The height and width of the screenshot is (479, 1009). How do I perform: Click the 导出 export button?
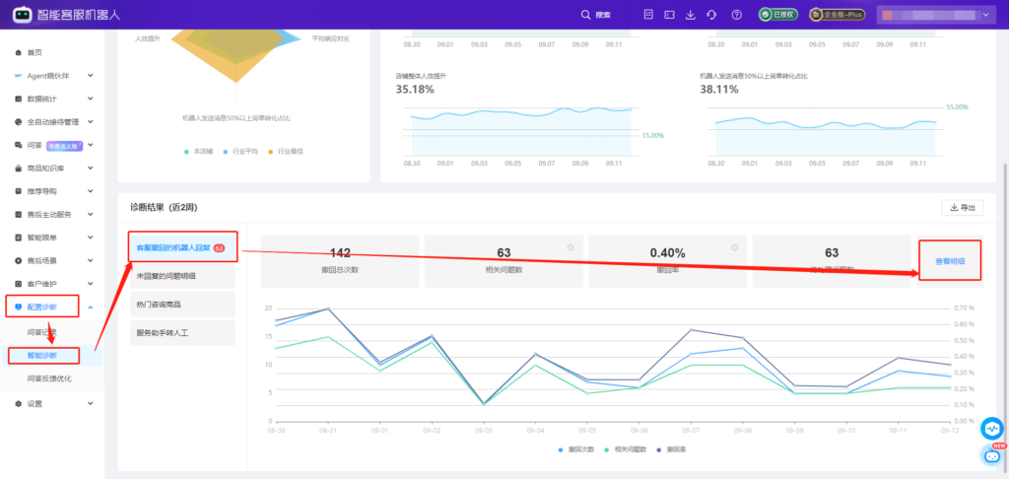tap(961, 207)
